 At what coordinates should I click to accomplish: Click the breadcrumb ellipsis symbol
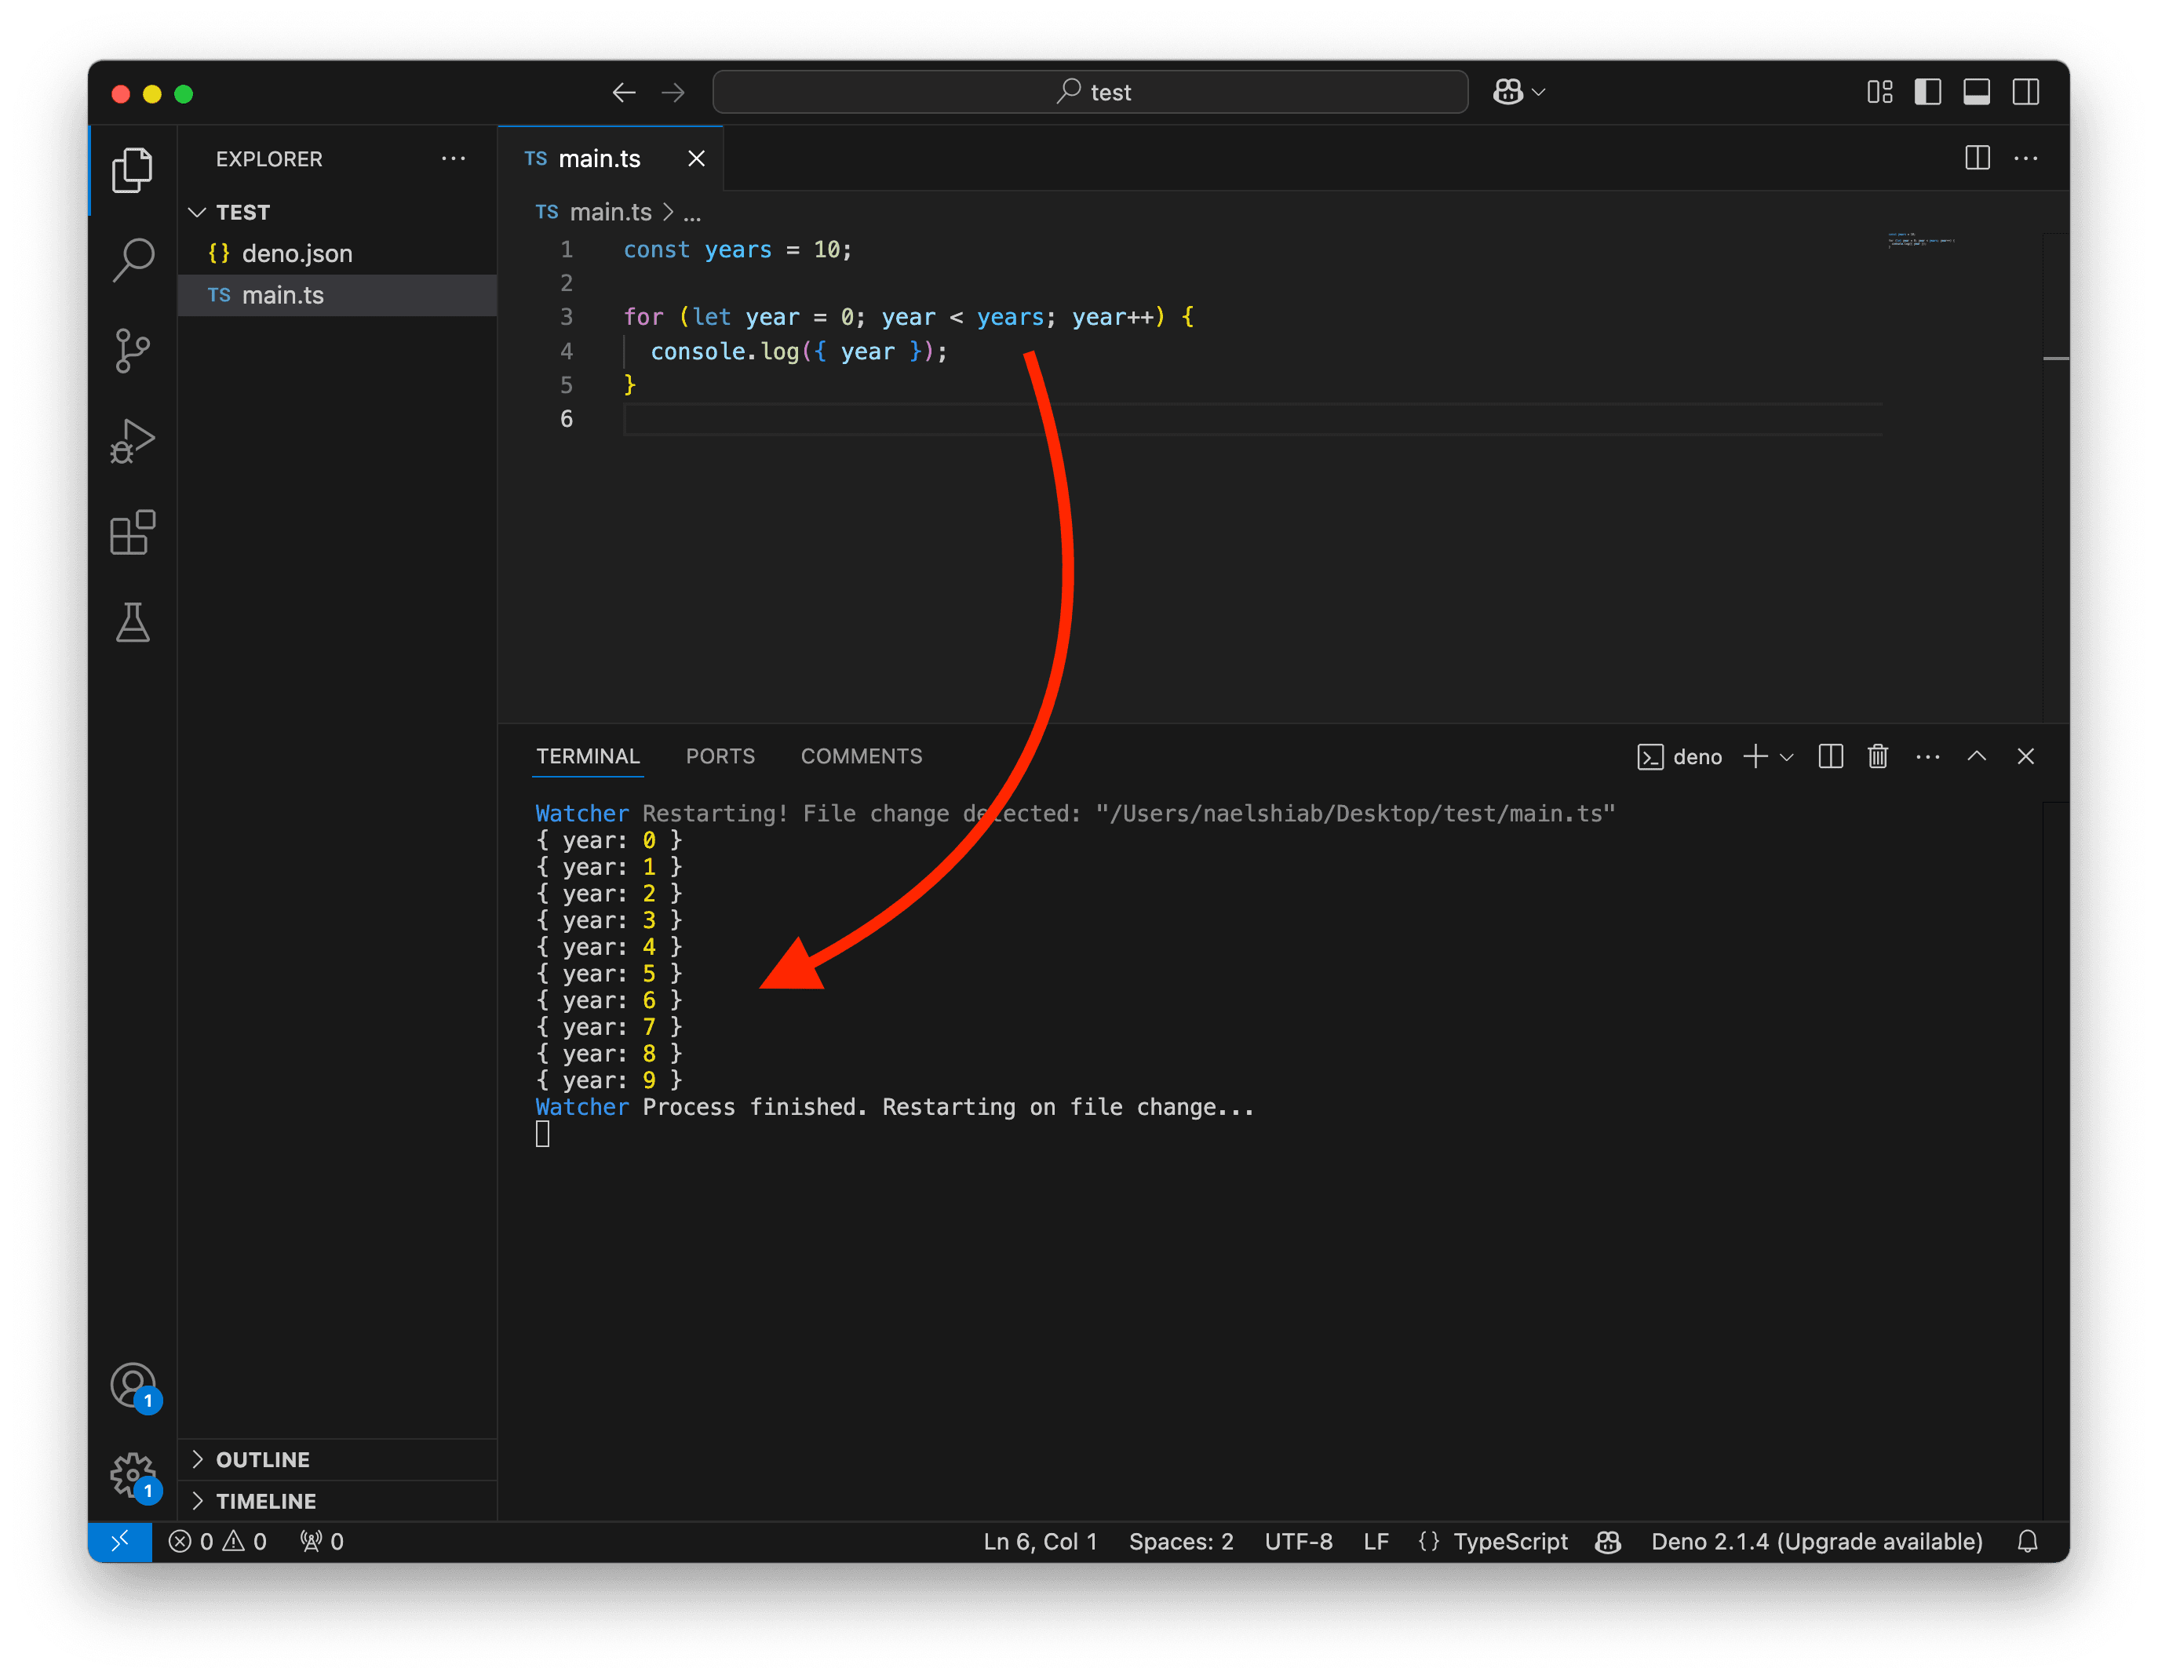pos(691,213)
